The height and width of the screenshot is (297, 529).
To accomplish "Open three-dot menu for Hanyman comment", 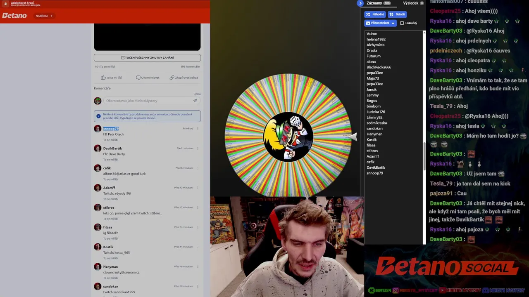I will coord(198,266).
